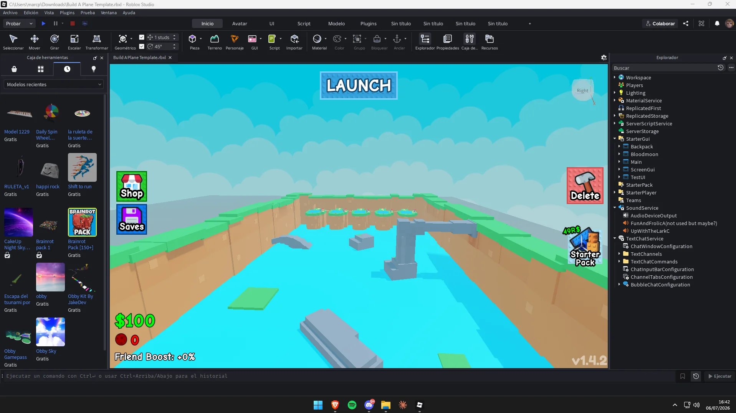Select UpWithTheLarkC sound in Explorer
Viewport: 736px width, 413px height.
coord(650,231)
